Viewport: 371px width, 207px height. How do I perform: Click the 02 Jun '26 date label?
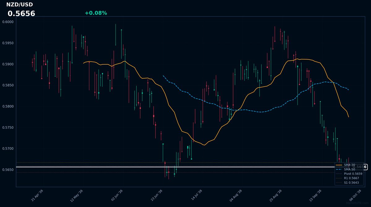(x=117, y=196)
